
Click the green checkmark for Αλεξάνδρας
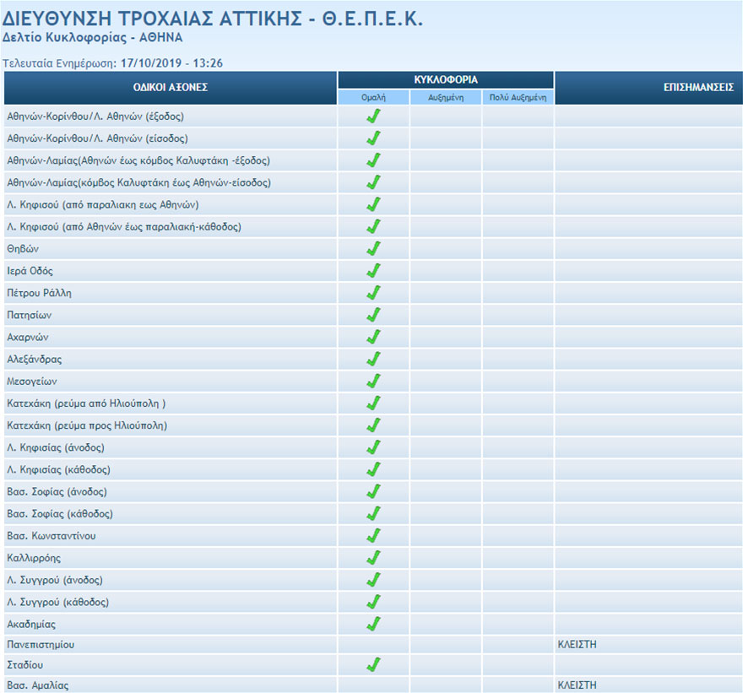click(x=373, y=359)
